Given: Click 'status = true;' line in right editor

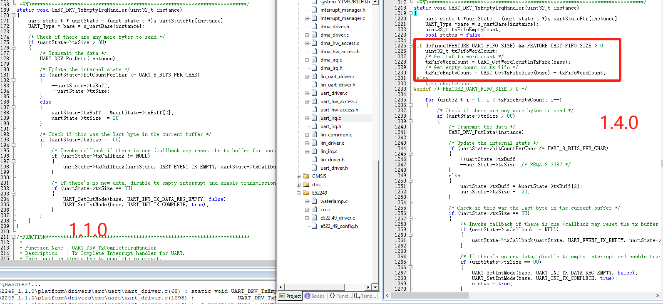Looking at the screenshot, I should click(491, 284).
